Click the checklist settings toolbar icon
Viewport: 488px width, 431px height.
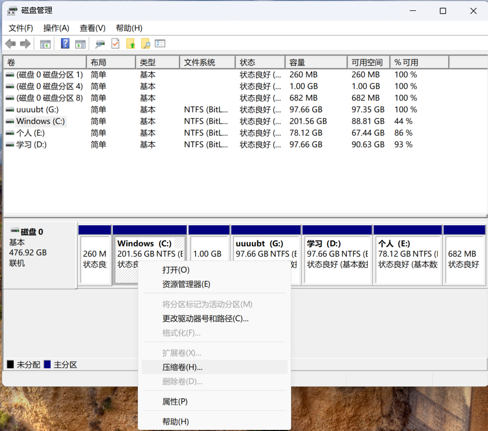(x=160, y=44)
